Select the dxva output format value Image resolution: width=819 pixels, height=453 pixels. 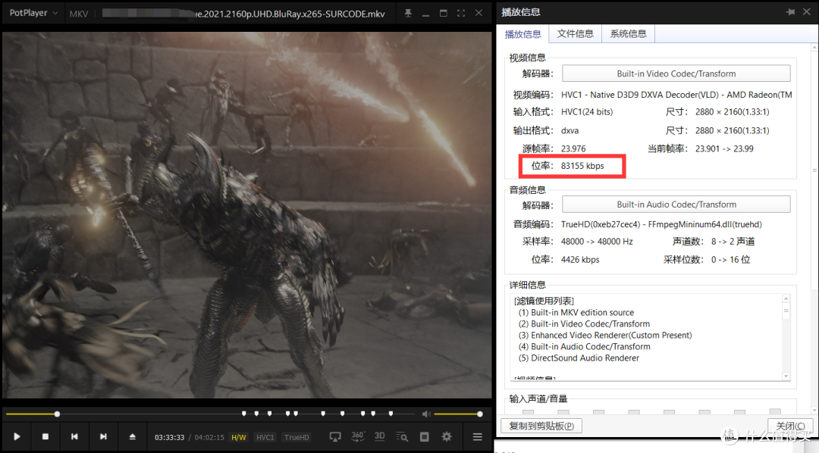[x=570, y=130]
